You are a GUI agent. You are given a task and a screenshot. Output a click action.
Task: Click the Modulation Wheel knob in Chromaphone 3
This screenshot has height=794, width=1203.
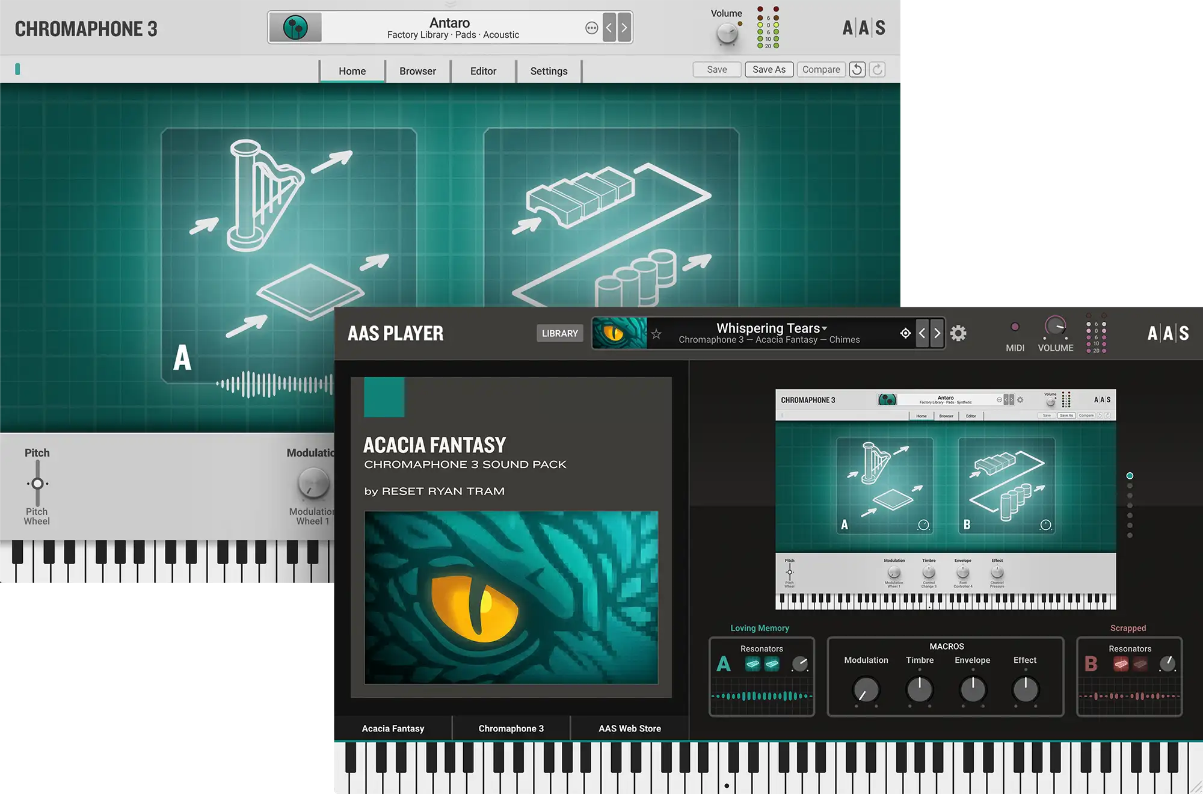313,483
